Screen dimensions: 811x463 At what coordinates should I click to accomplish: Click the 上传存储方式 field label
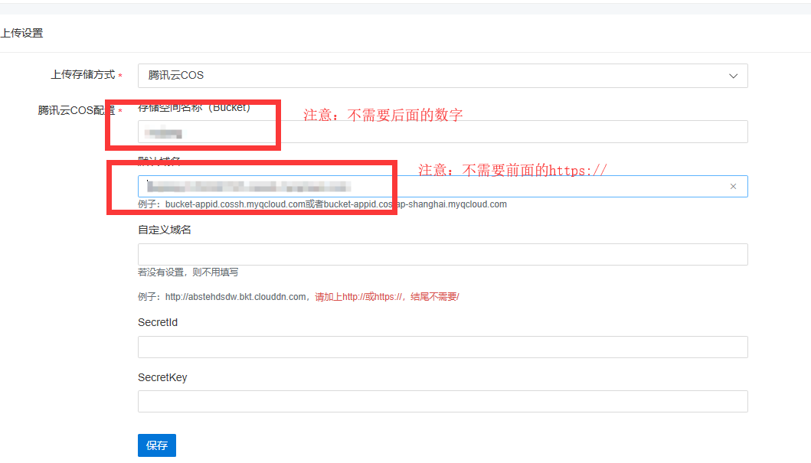[x=83, y=75]
